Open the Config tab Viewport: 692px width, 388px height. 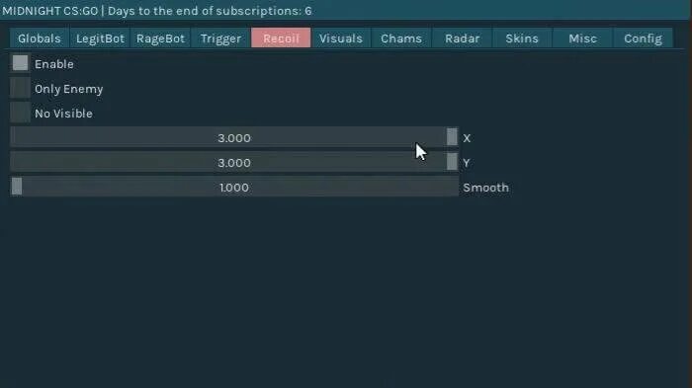643,39
